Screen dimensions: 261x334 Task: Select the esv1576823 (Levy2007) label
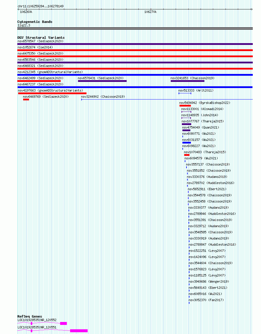(207, 270)
